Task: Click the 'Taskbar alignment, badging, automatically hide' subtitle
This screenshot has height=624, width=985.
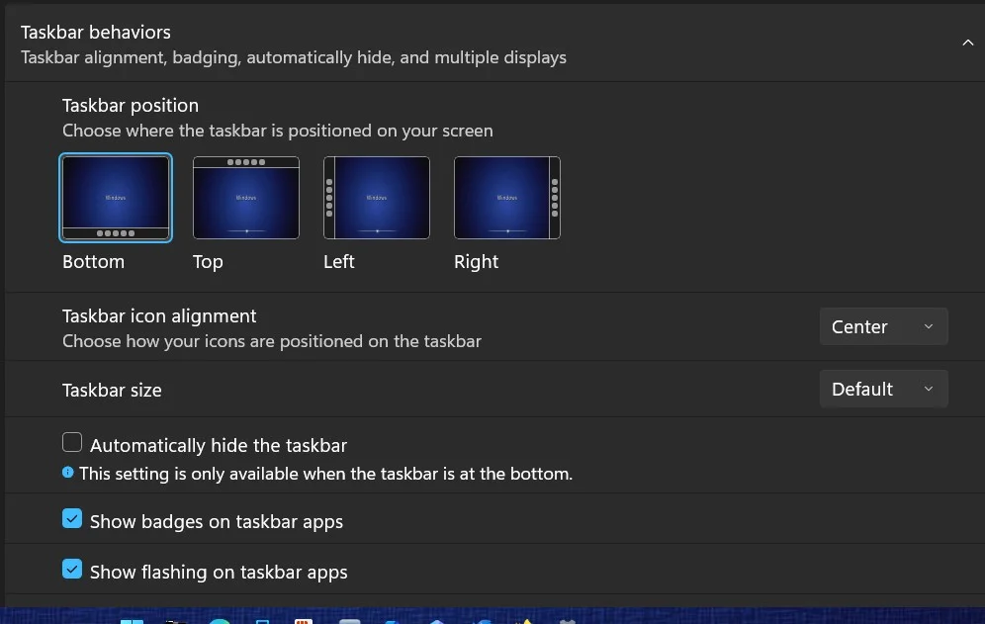Action: (x=294, y=57)
